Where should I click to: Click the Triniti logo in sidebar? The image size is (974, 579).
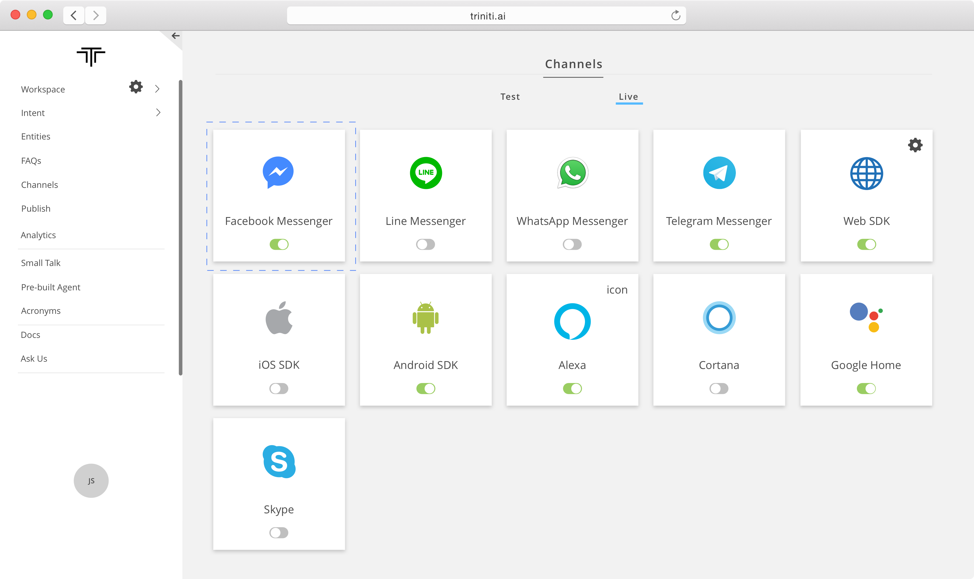click(x=91, y=57)
